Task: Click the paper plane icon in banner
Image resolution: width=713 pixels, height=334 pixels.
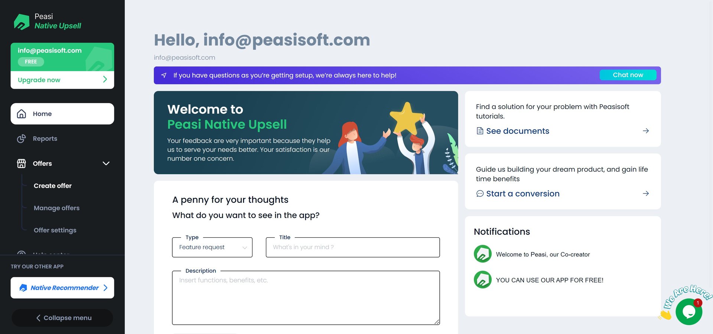Action: coord(164,75)
